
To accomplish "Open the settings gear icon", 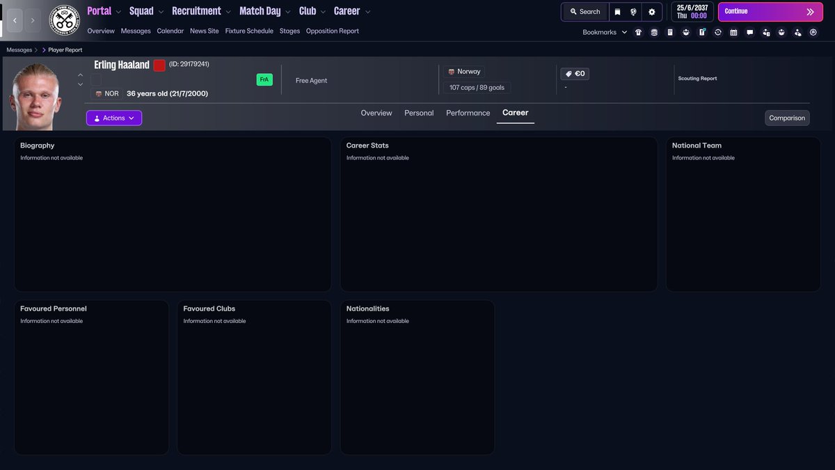I will (x=652, y=12).
